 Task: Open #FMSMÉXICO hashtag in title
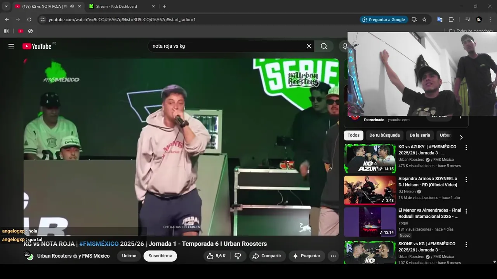[x=99, y=244]
